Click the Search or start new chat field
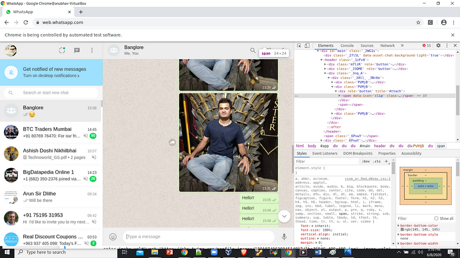The image size is (460, 258). pyautogui.click(x=51, y=93)
